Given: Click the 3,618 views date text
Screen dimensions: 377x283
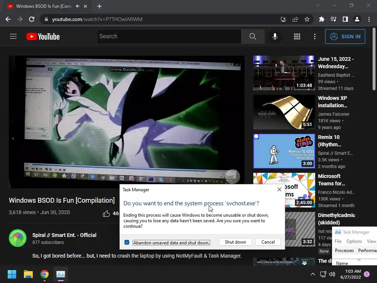Looking at the screenshot, I should pyautogui.click(x=39, y=212).
